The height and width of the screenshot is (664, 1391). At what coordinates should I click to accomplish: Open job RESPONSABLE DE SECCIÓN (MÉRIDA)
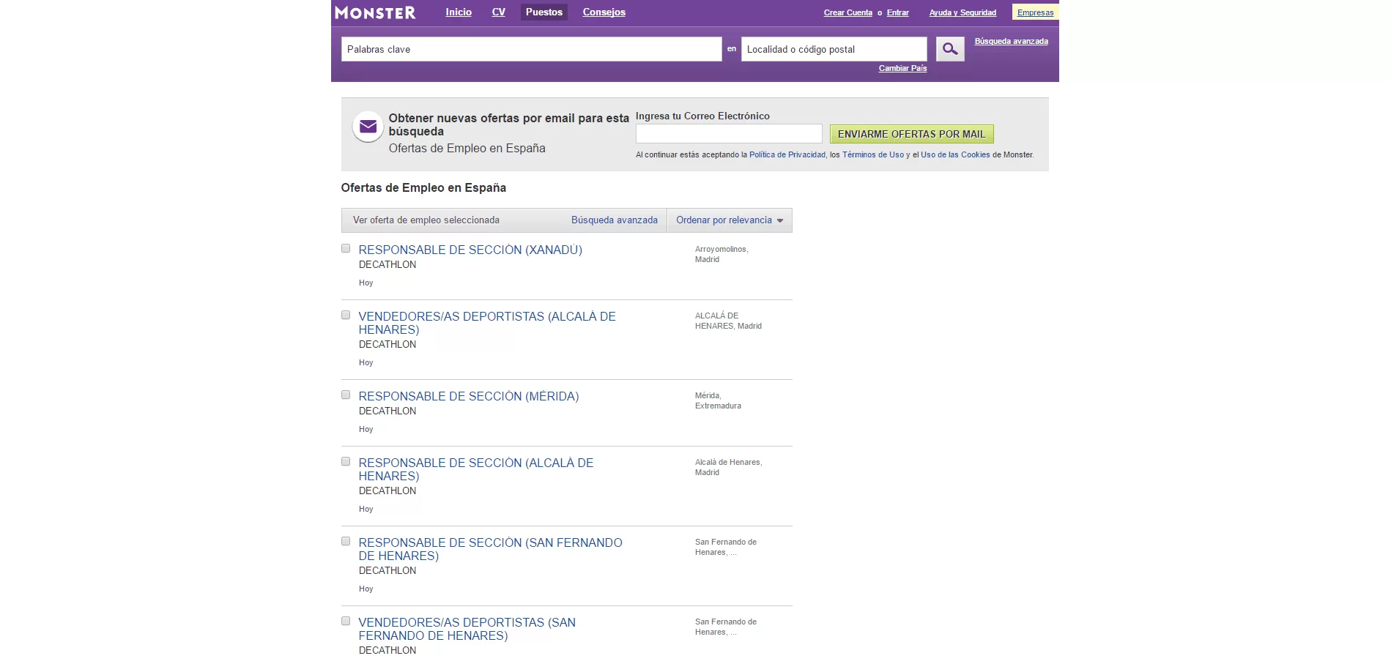pyautogui.click(x=469, y=396)
